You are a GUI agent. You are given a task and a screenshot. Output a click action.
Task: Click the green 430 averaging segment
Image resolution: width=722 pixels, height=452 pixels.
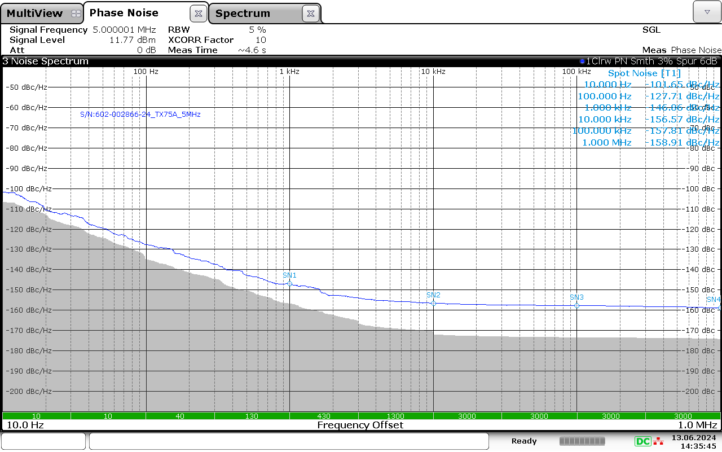[x=324, y=416]
